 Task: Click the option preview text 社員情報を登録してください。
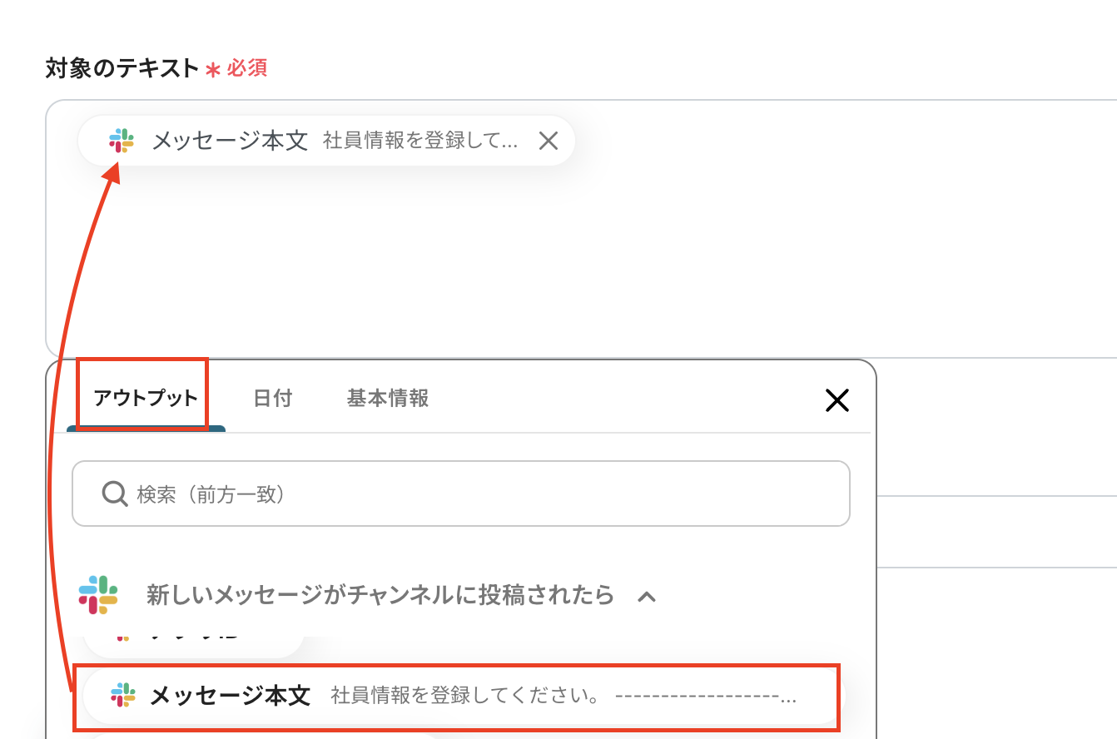[465, 696]
